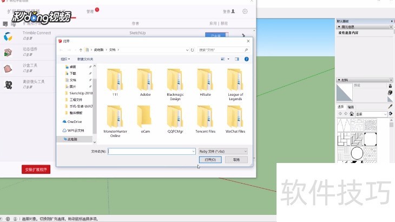Click the 登录 link
The width and height of the screenshot is (395, 222).
[x=227, y=11]
